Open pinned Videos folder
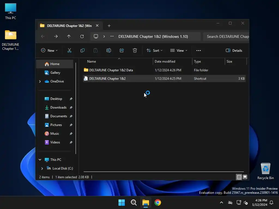Image resolution: width=279 pixels, height=209 pixels. point(55,142)
